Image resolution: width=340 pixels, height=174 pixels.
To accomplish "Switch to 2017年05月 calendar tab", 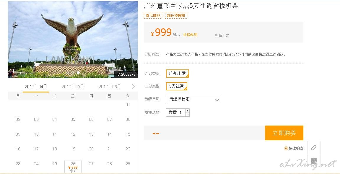I will click(73, 87).
